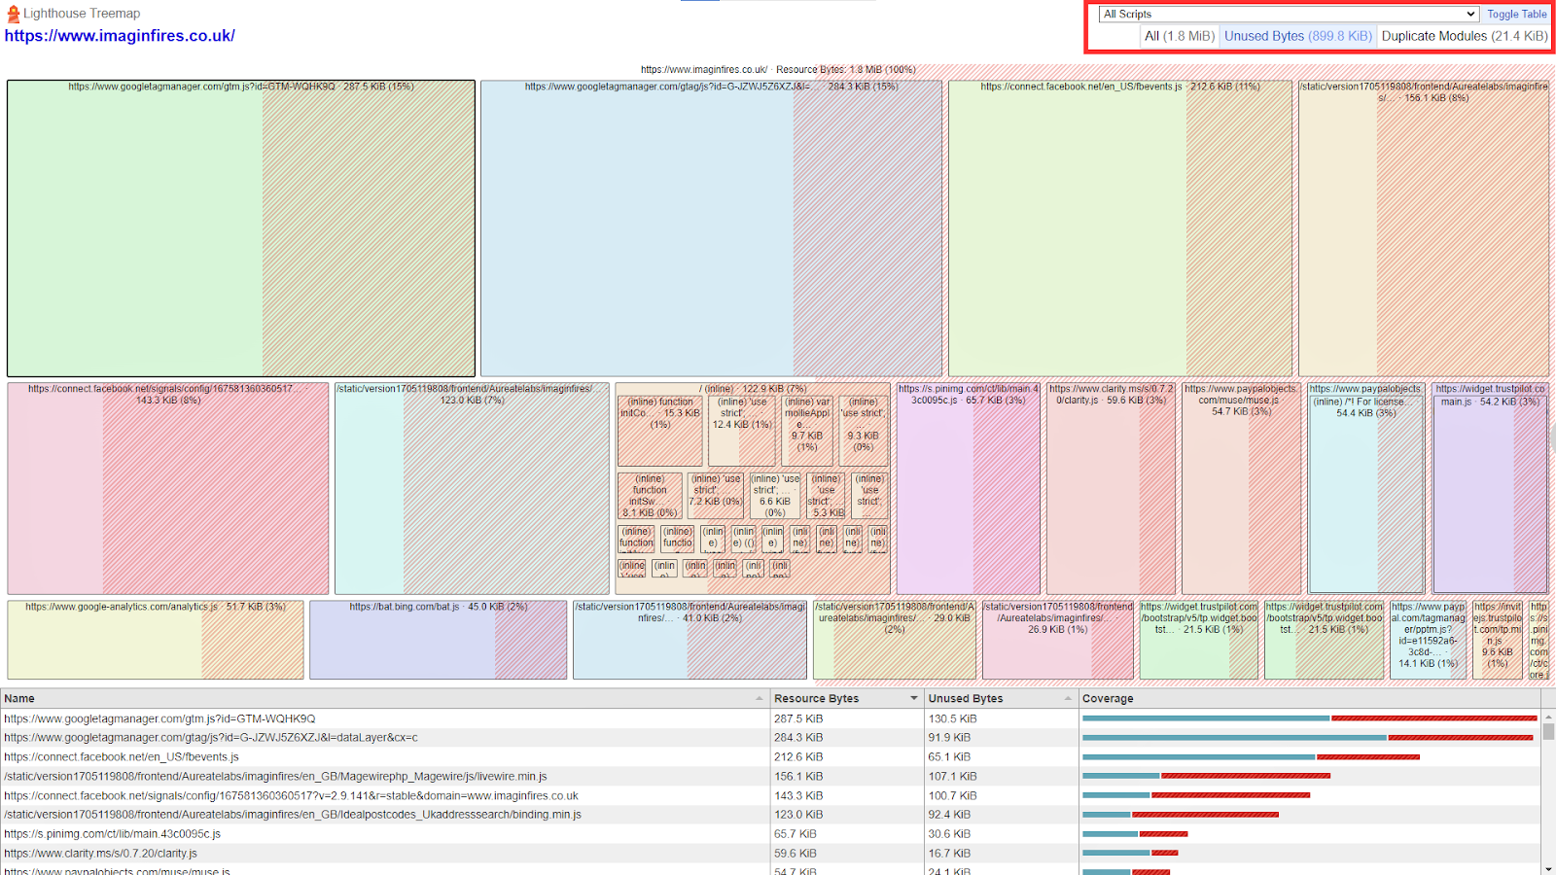This screenshot has width=1556, height=875.
Task: Select the paypalobjects inline block (54.4 KiB)
Action: tap(1365, 494)
